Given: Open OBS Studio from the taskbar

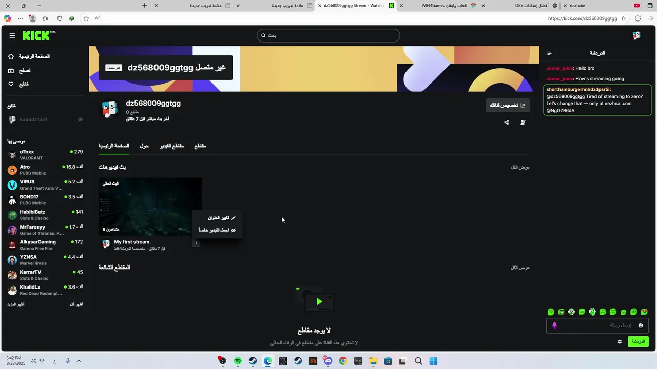Looking at the screenshot, I should tap(222, 361).
